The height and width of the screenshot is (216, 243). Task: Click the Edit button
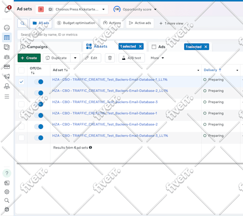click(x=92, y=58)
